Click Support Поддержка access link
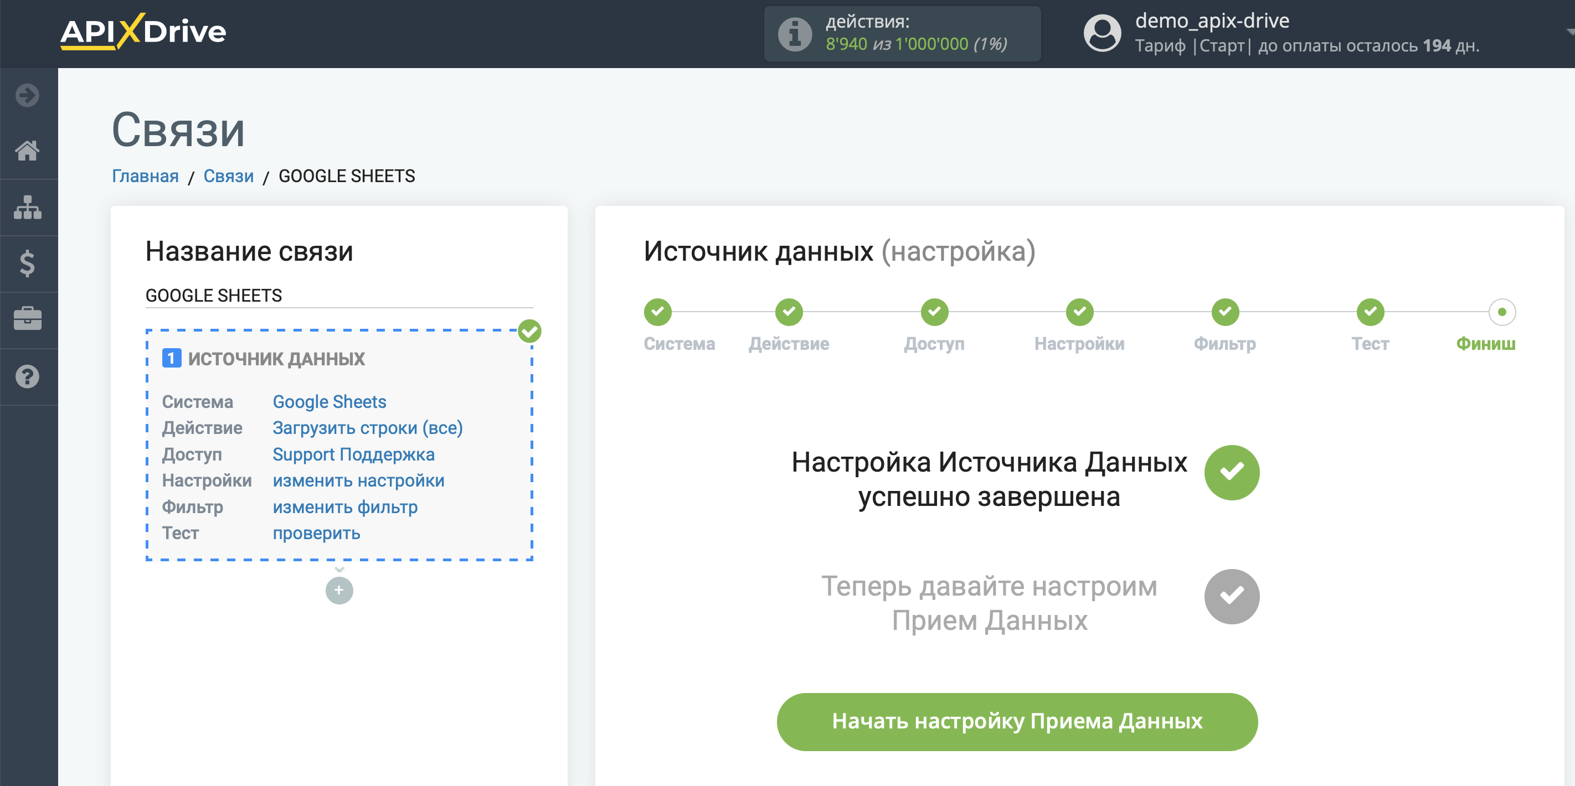The height and width of the screenshot is (786, 1575). [353, 454]
